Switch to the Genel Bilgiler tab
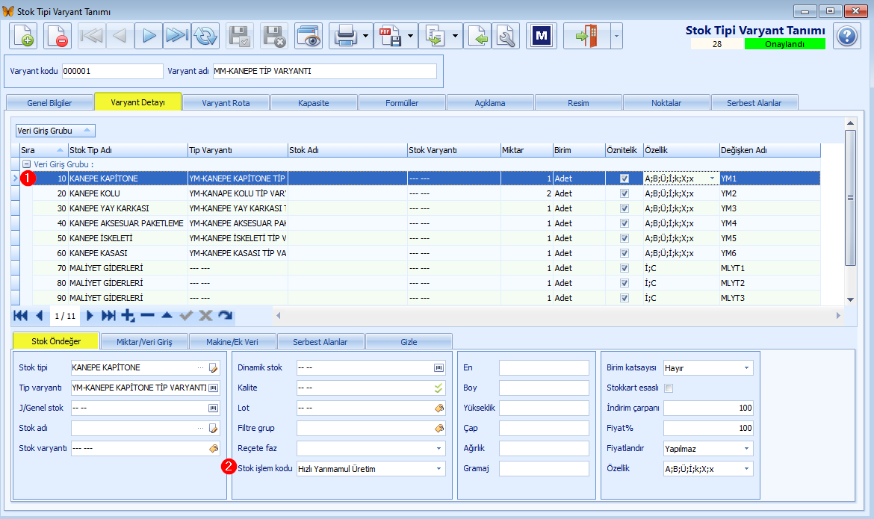This screenshot has width=874, height=519. [x=49, y=103]
